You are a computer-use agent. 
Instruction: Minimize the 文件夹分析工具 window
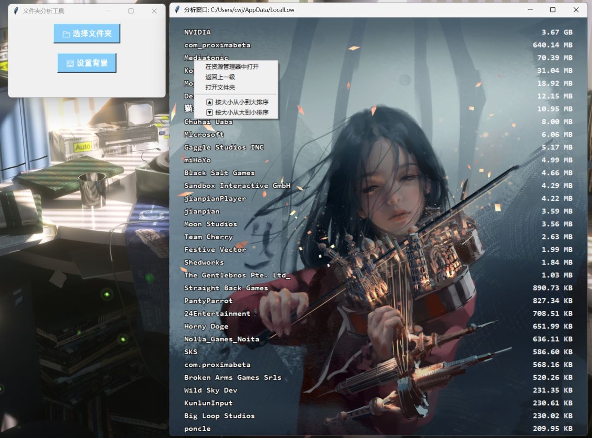[108, 11]
